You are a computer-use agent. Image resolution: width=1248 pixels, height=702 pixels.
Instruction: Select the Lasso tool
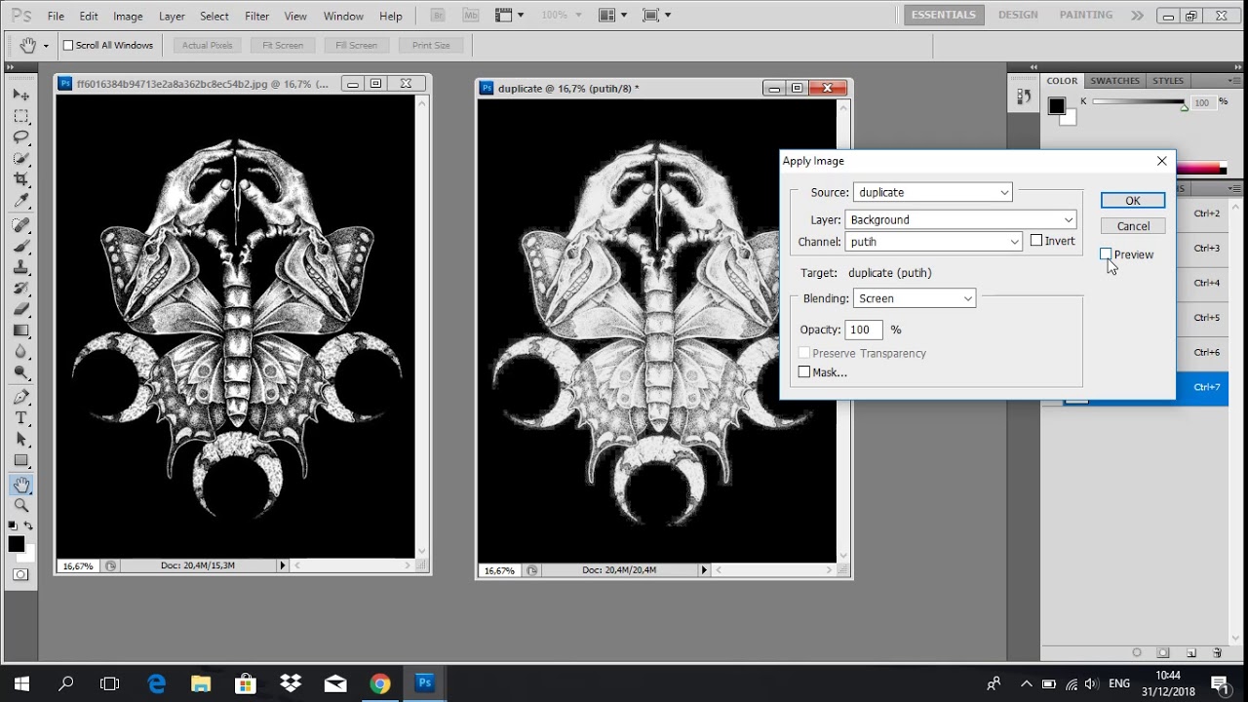pos(20,136)
